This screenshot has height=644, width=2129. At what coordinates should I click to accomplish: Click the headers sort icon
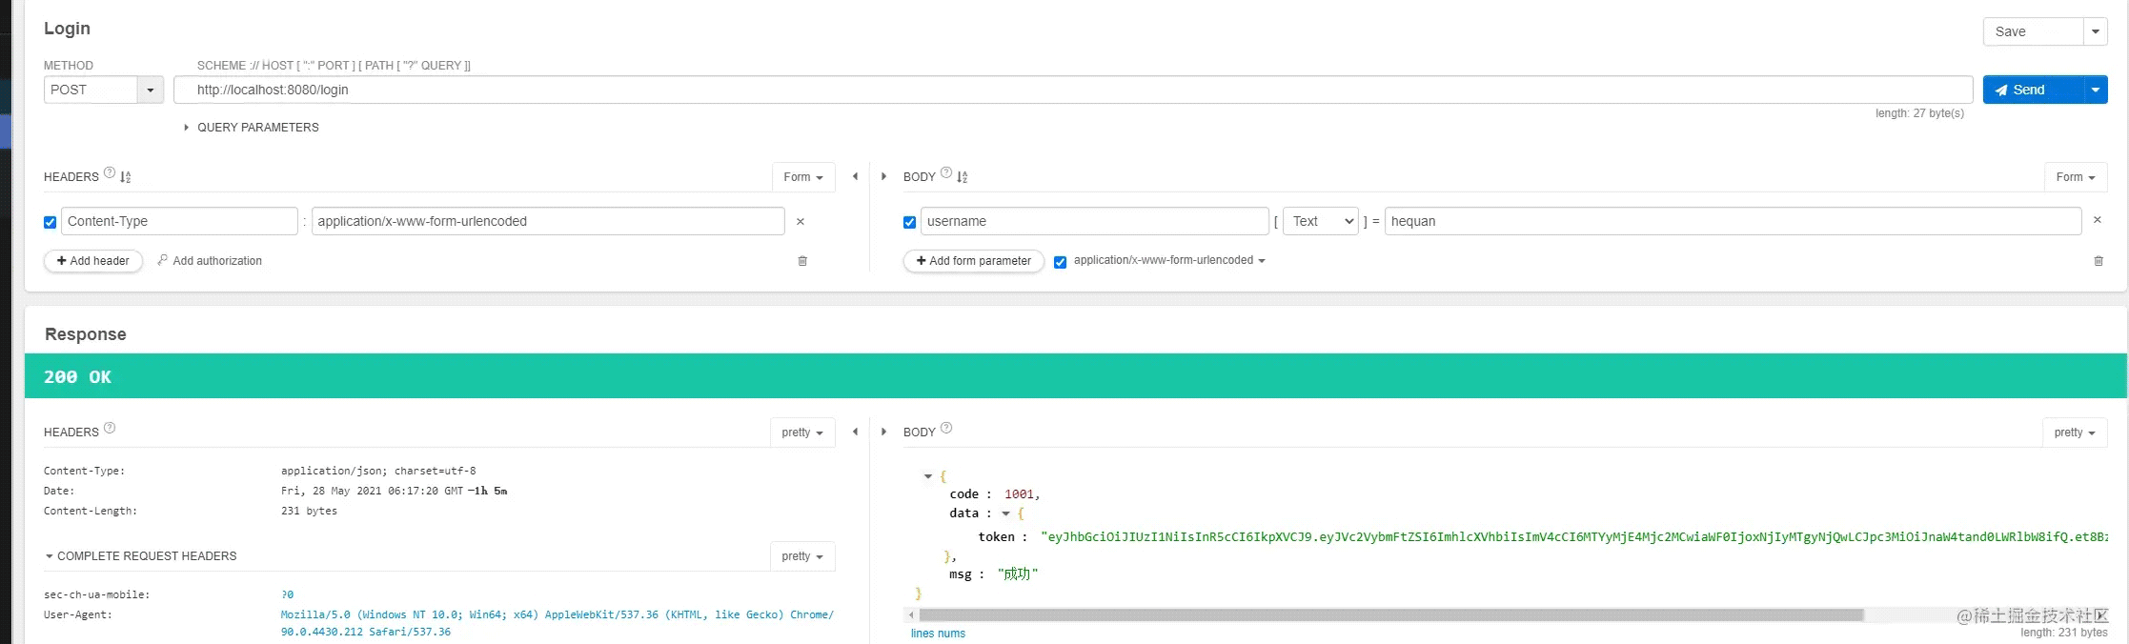[x=126, y=177]
